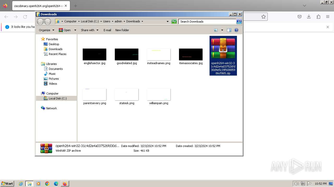Open the Share with dropdown
334x187 pixels.
(x=90, y=30)
